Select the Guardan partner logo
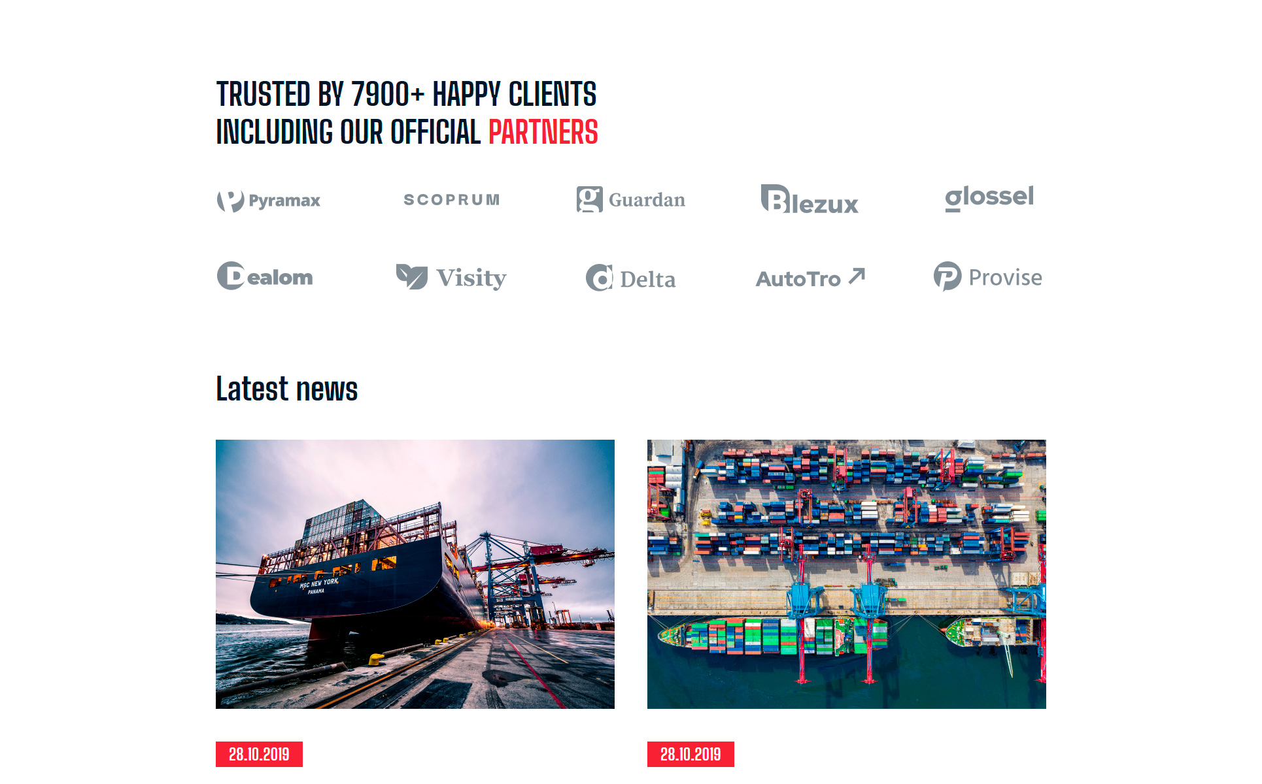 pyautogui.click(x=631, y=199)
